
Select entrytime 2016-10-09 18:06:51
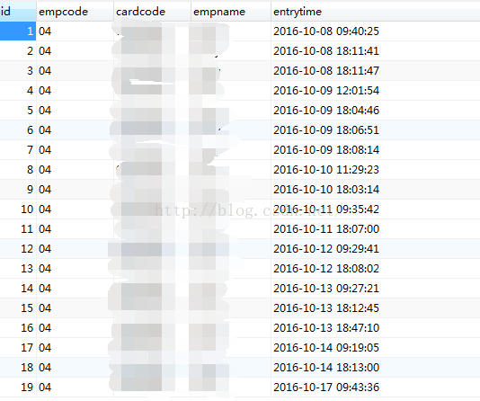326,129
